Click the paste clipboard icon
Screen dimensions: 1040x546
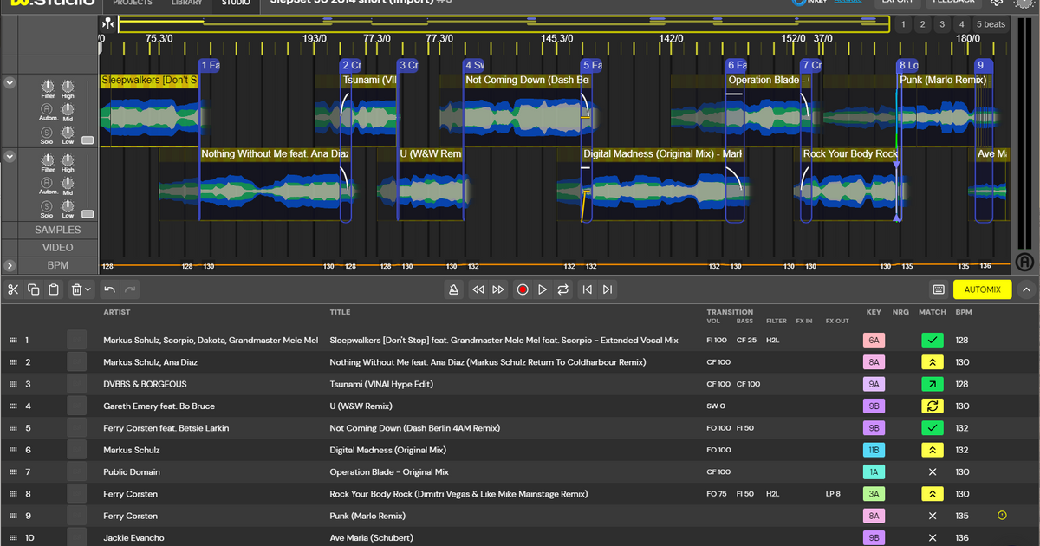[53, 289]
